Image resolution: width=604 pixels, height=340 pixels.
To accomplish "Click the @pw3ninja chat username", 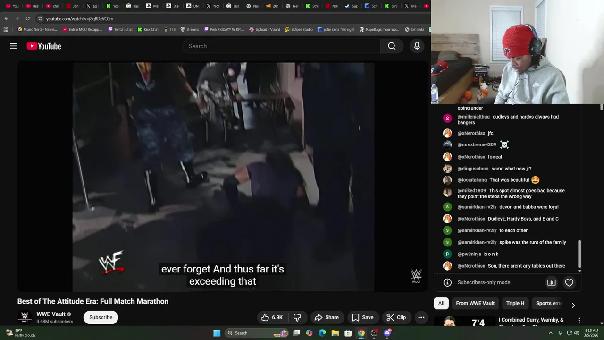I will pyautogui.click(x=469, y=254).
